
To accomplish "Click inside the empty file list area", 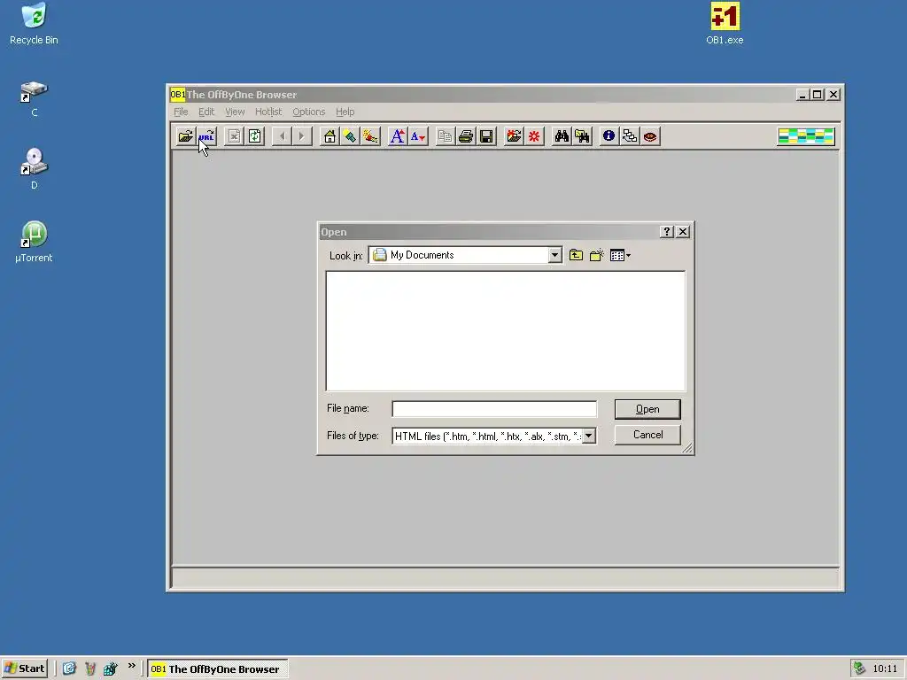I will point(506,331).
